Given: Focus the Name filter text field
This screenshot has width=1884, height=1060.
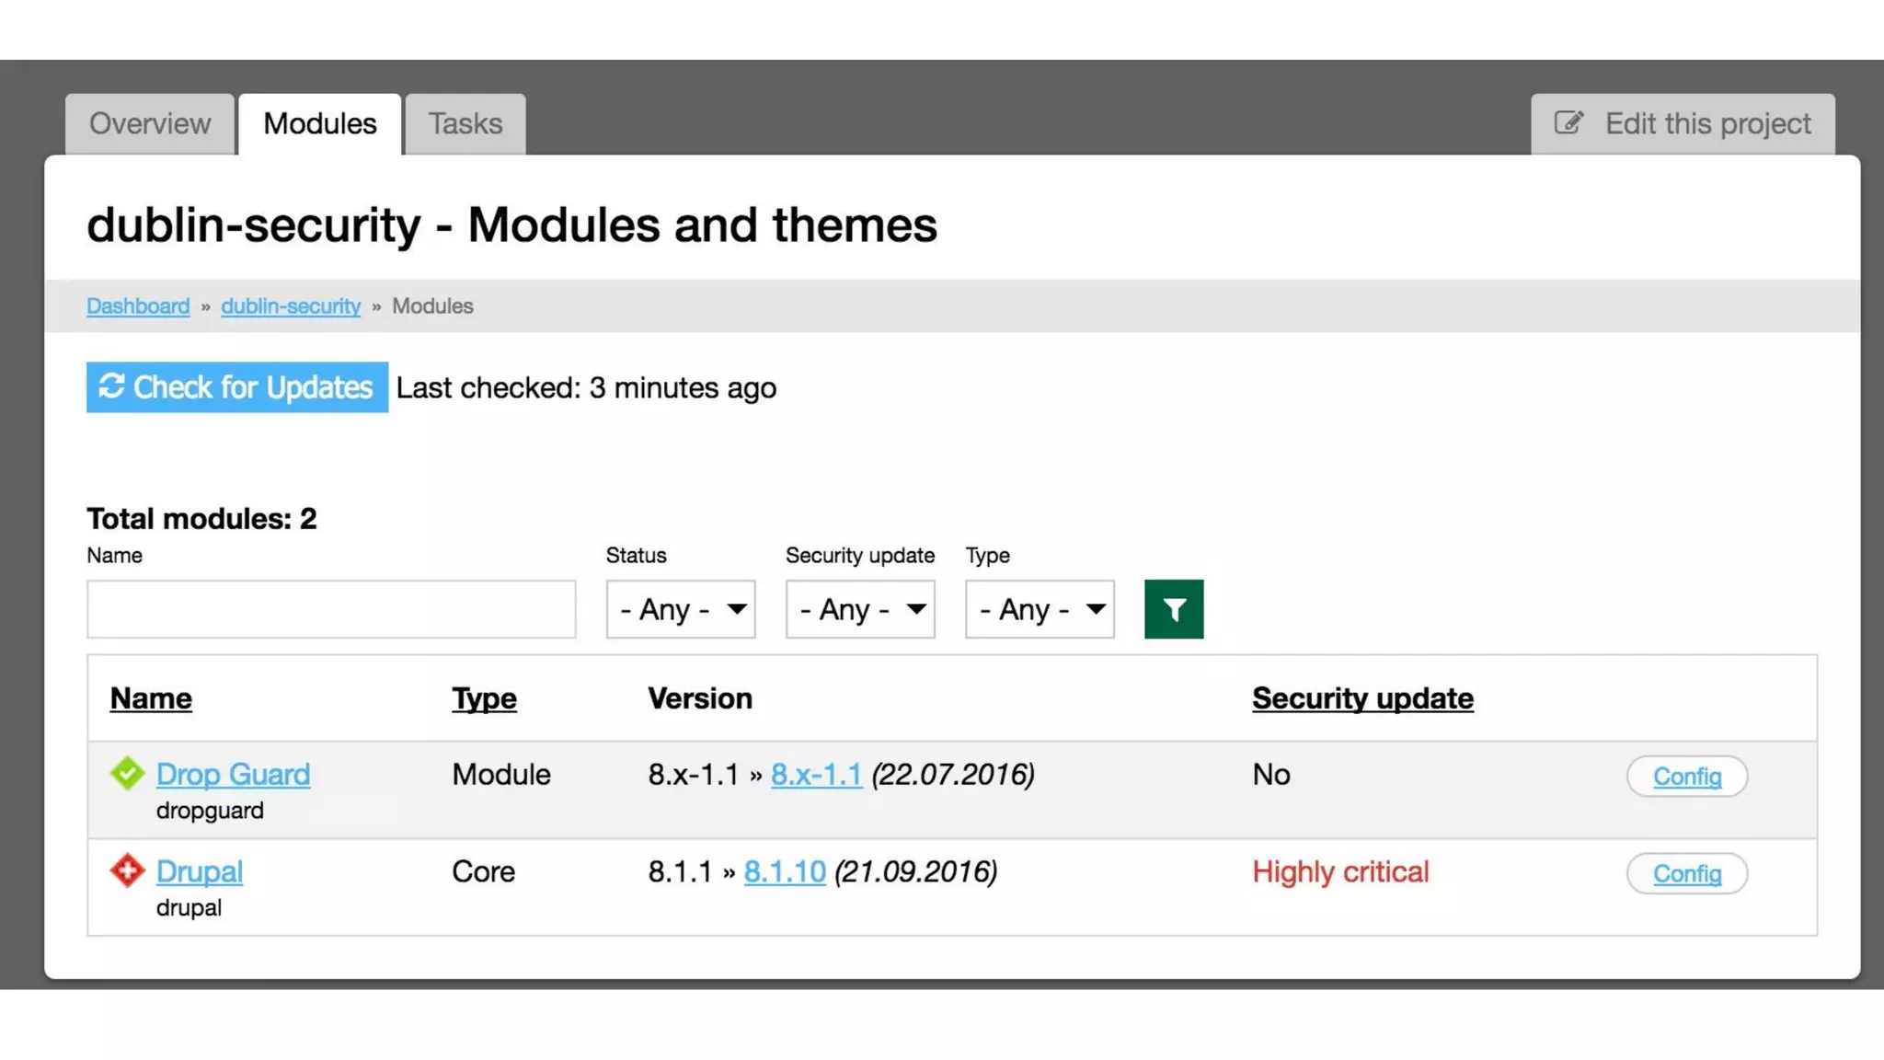Looking at the screenshot, I should (331, 609).
